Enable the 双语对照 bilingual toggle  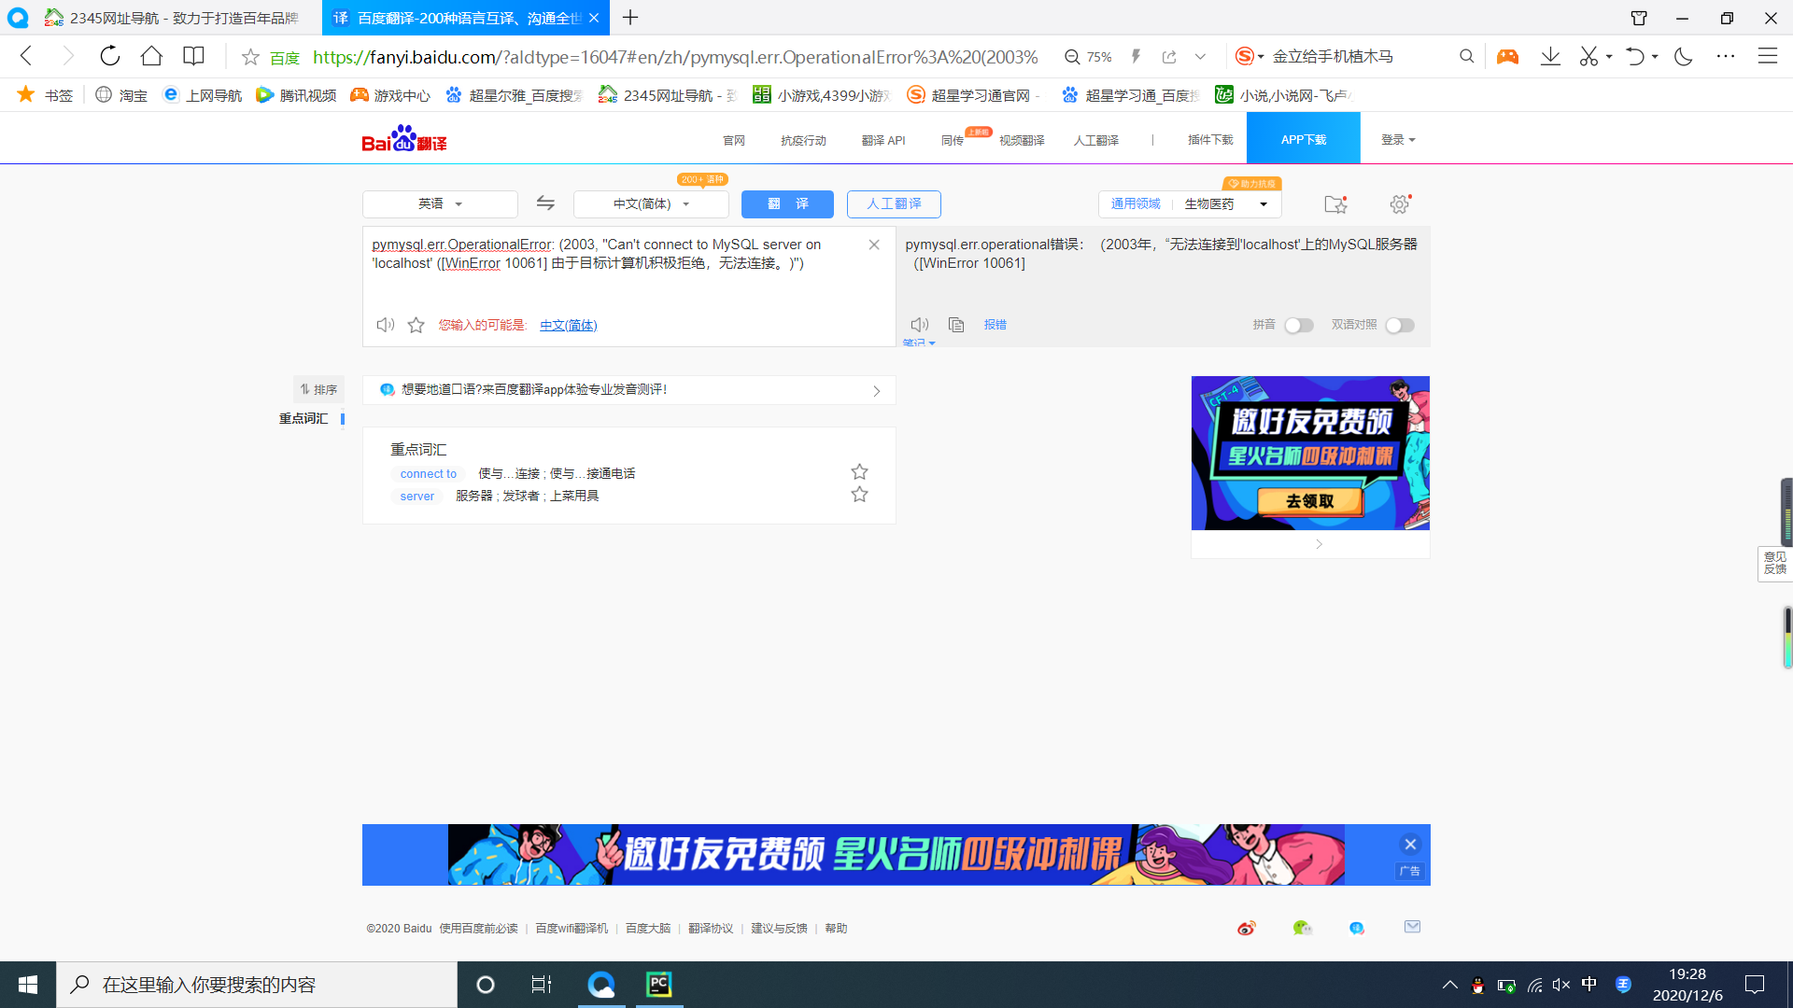coord(1399,325)
